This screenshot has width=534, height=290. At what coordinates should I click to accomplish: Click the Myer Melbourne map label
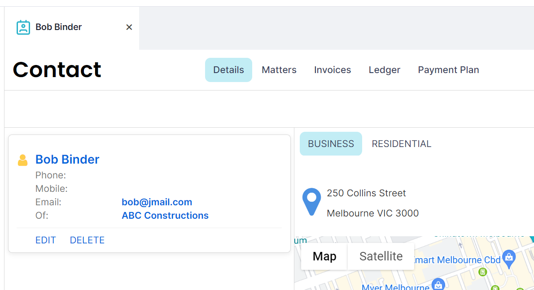395,286
